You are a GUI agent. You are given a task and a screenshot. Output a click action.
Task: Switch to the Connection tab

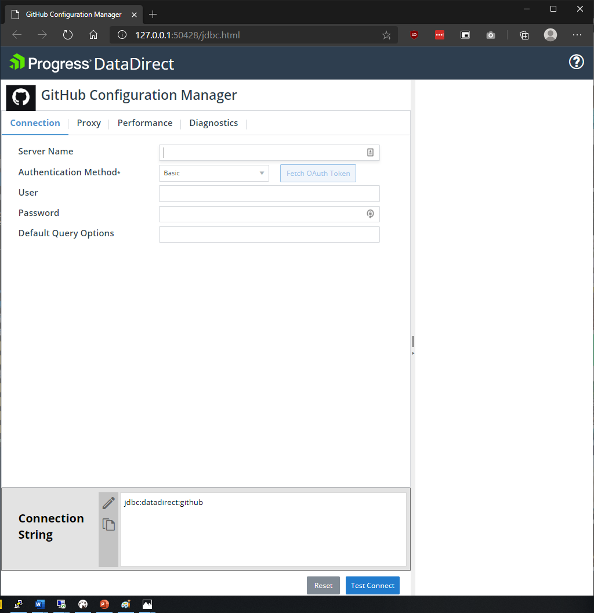point(35,122)
